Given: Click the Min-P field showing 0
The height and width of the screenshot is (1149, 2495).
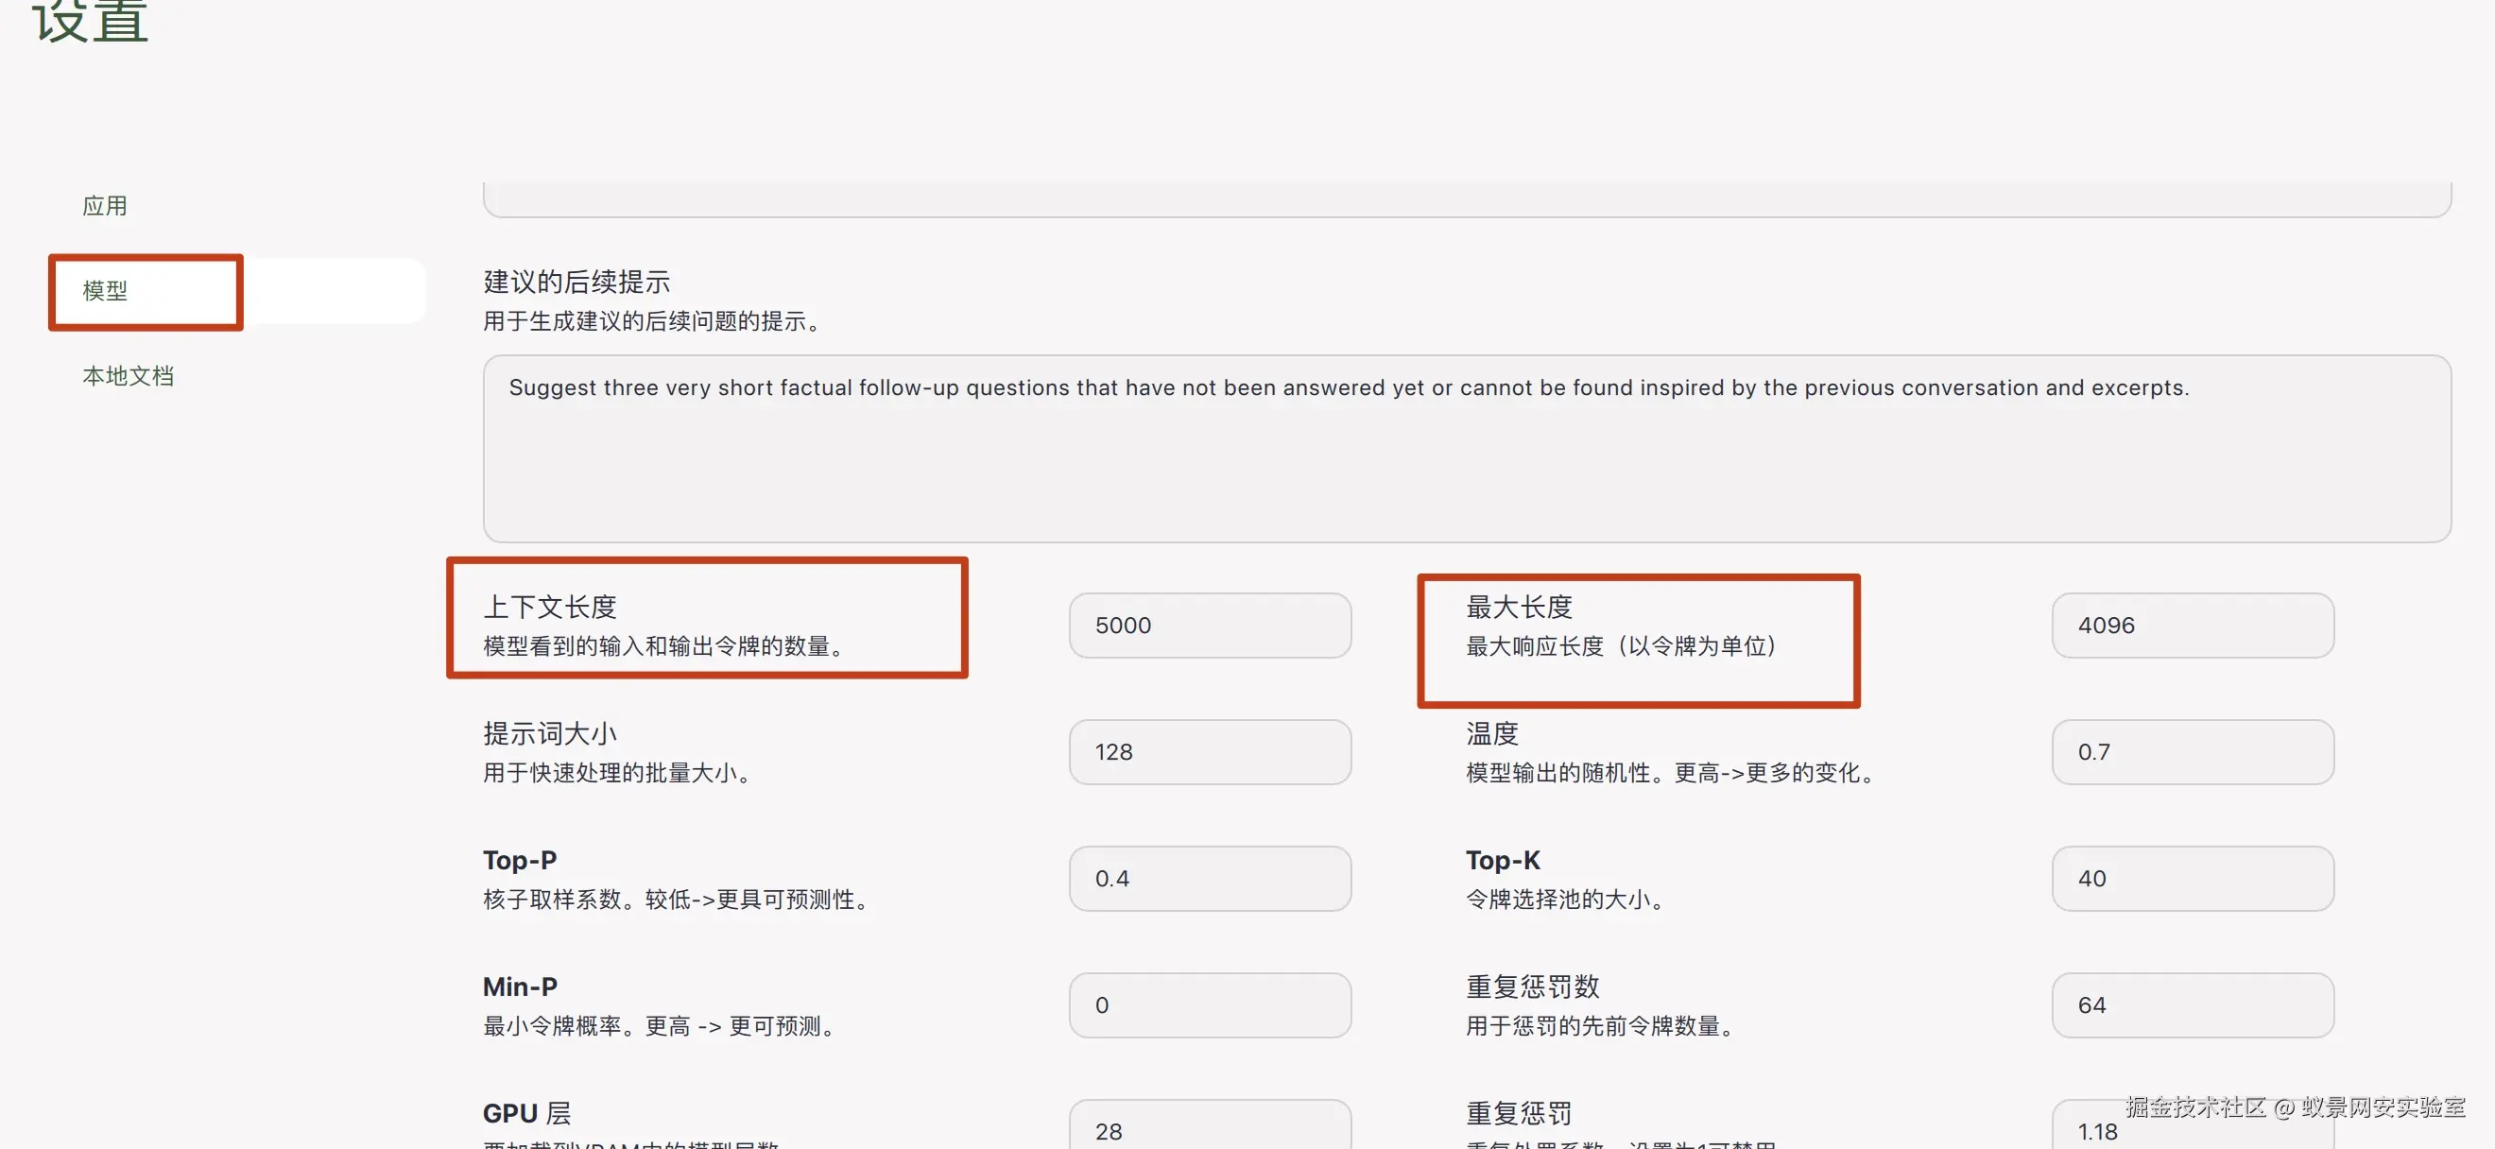Looking at the screenshot, I should pos(1209,1005).
